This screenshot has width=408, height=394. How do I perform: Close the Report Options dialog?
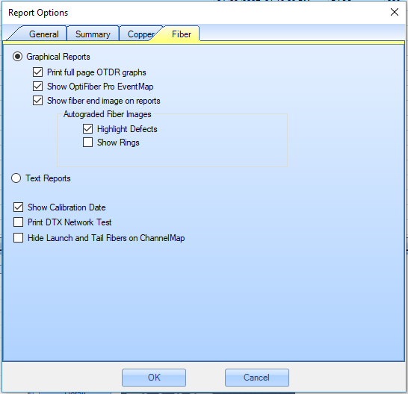click(x=395, y=12)
